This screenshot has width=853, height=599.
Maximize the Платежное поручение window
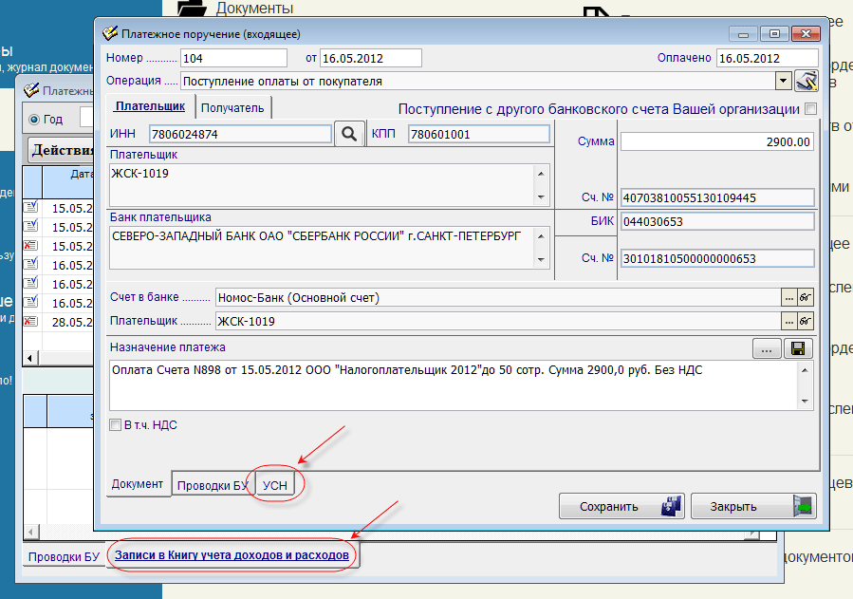[x=774, y=34]
